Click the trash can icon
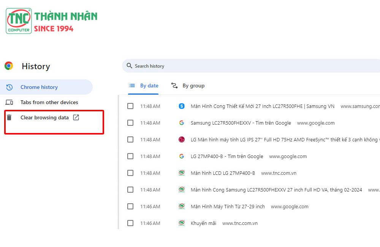Screen dimensions: 380x247 9,117
